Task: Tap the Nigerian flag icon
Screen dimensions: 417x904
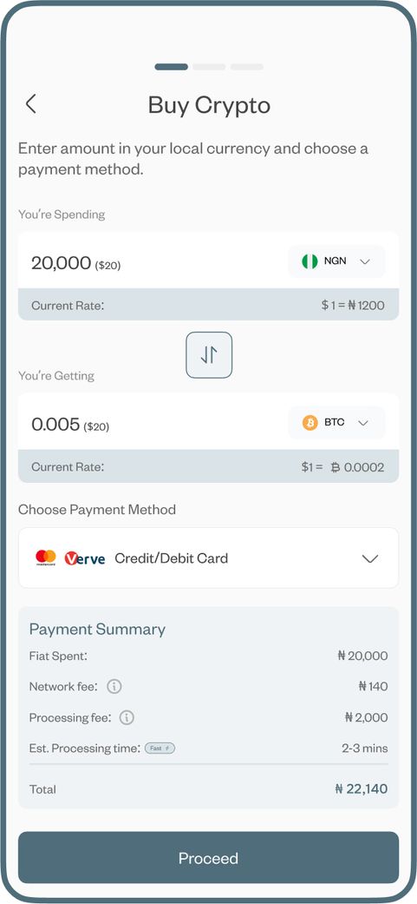Action: tap(309, 261)
